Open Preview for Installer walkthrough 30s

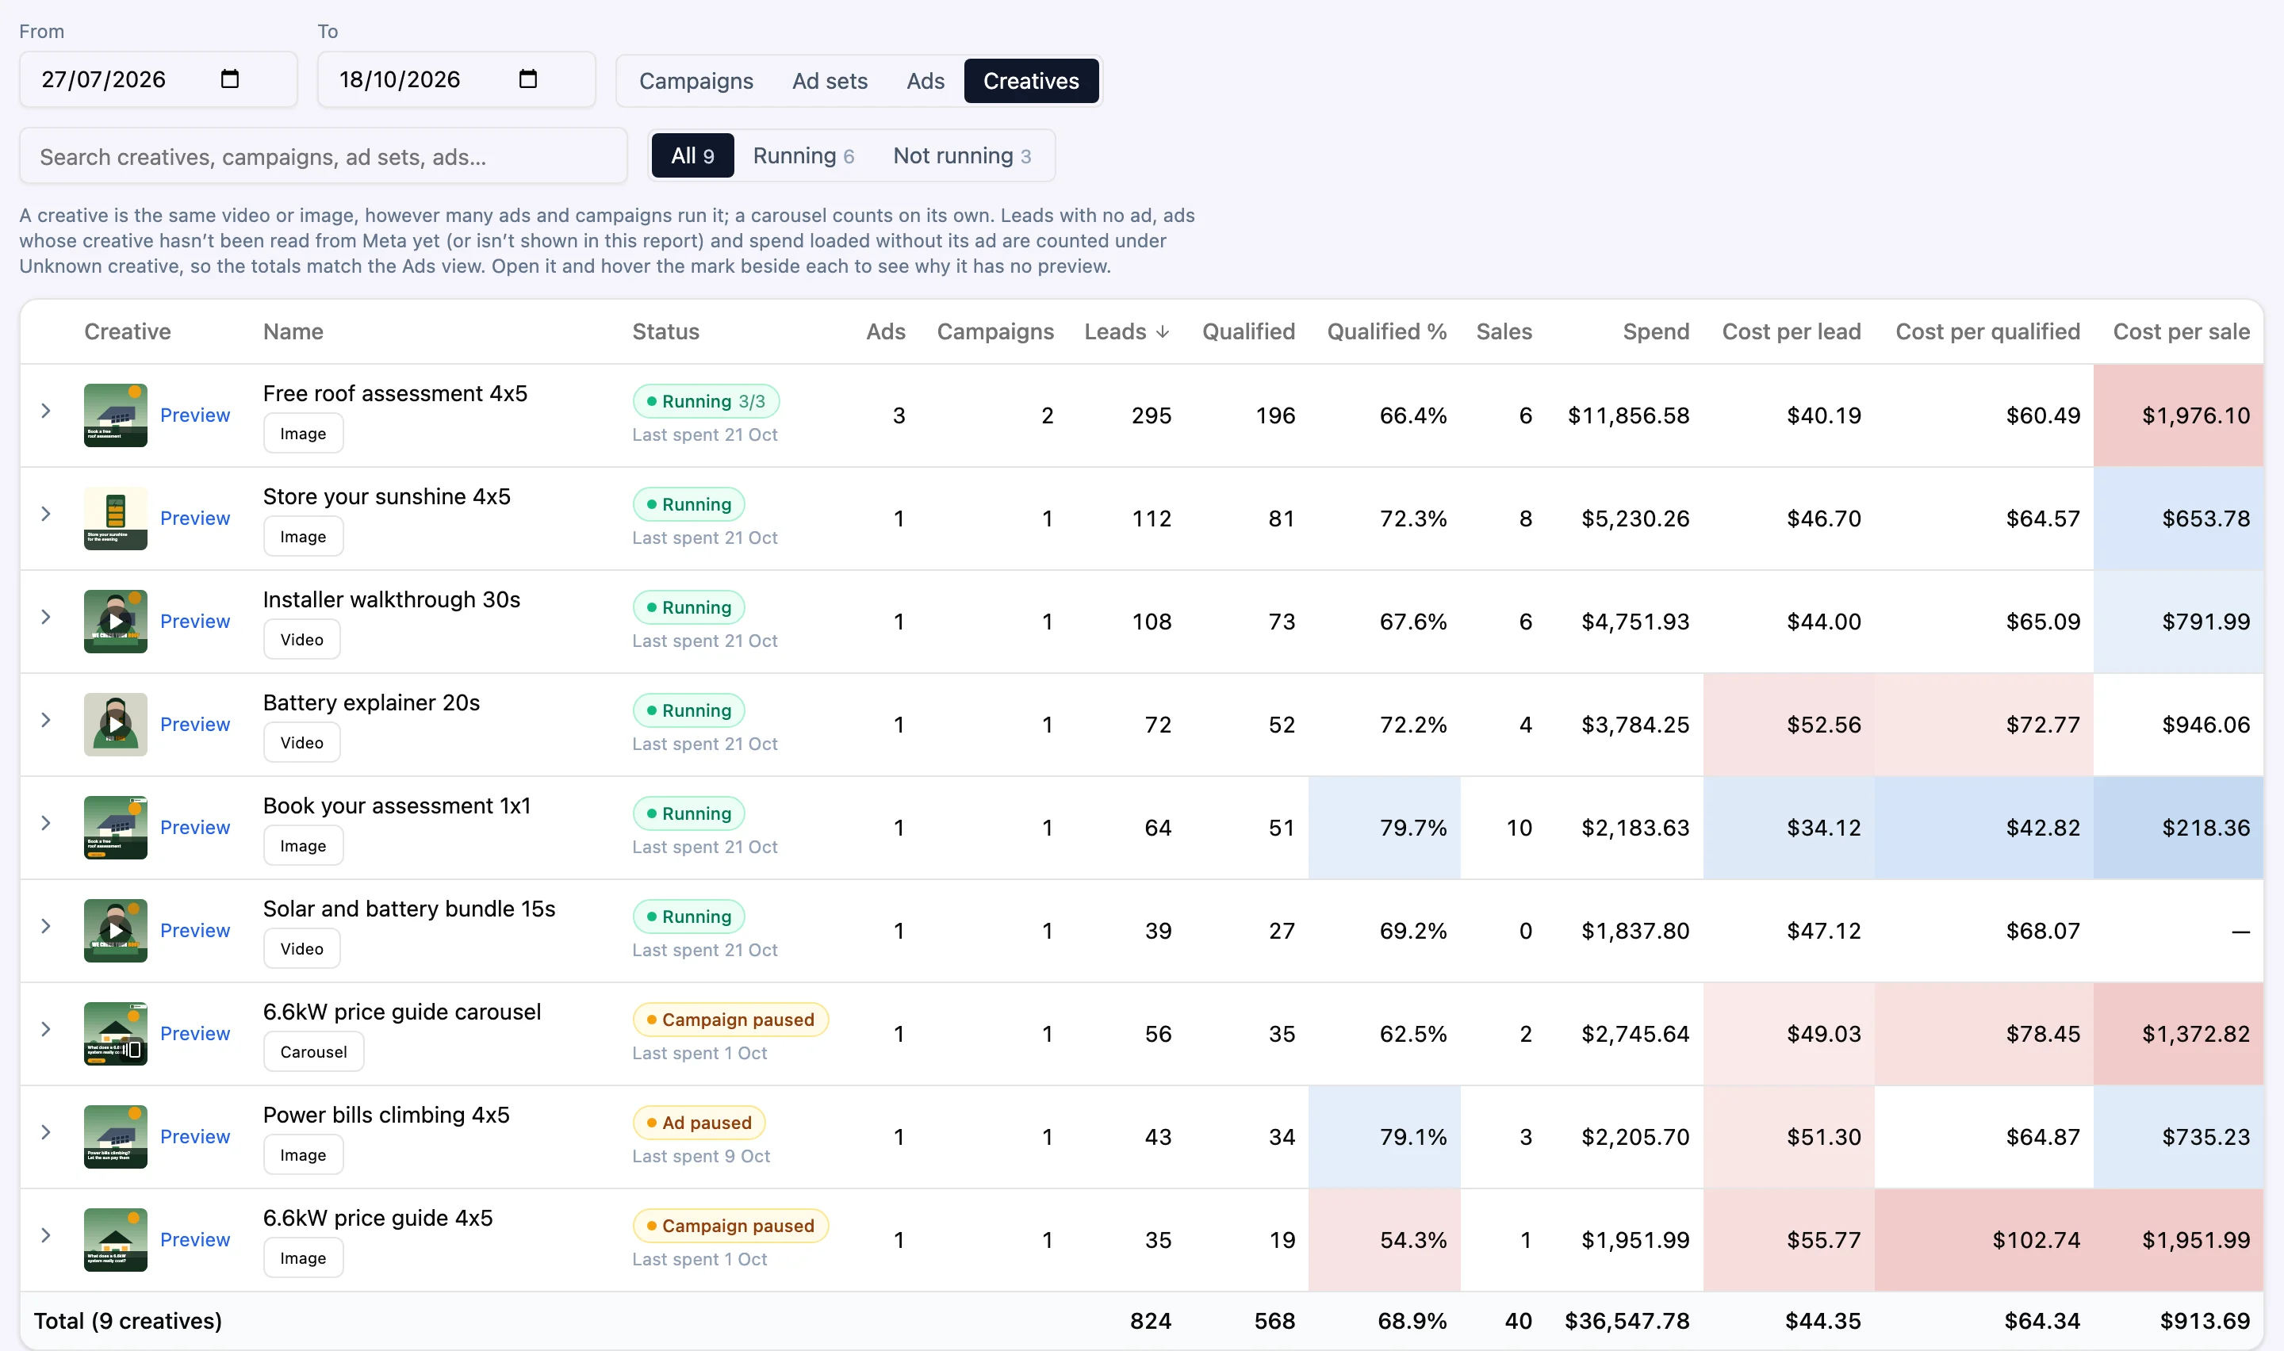click(x=195, y=621)
